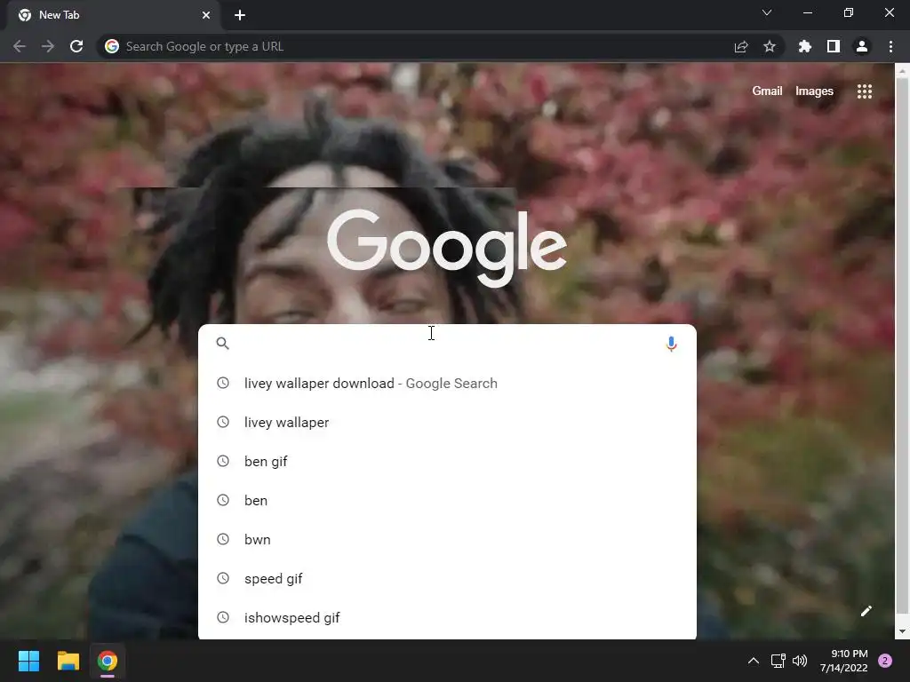910x682 pixels.
Task: Reload the page with refresh icon
Action: [x=76, y=46]
